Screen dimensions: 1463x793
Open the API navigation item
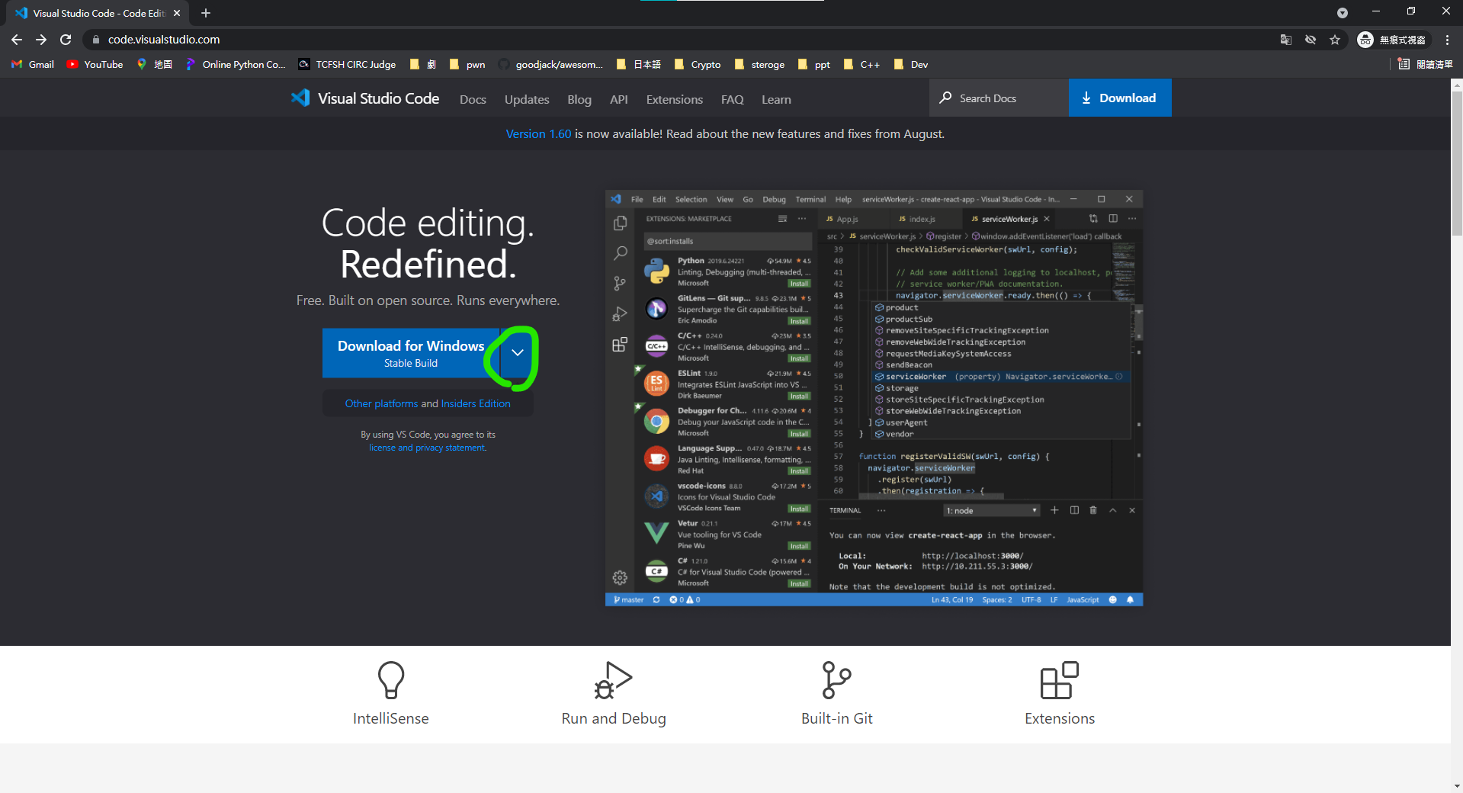coord(619,100)
